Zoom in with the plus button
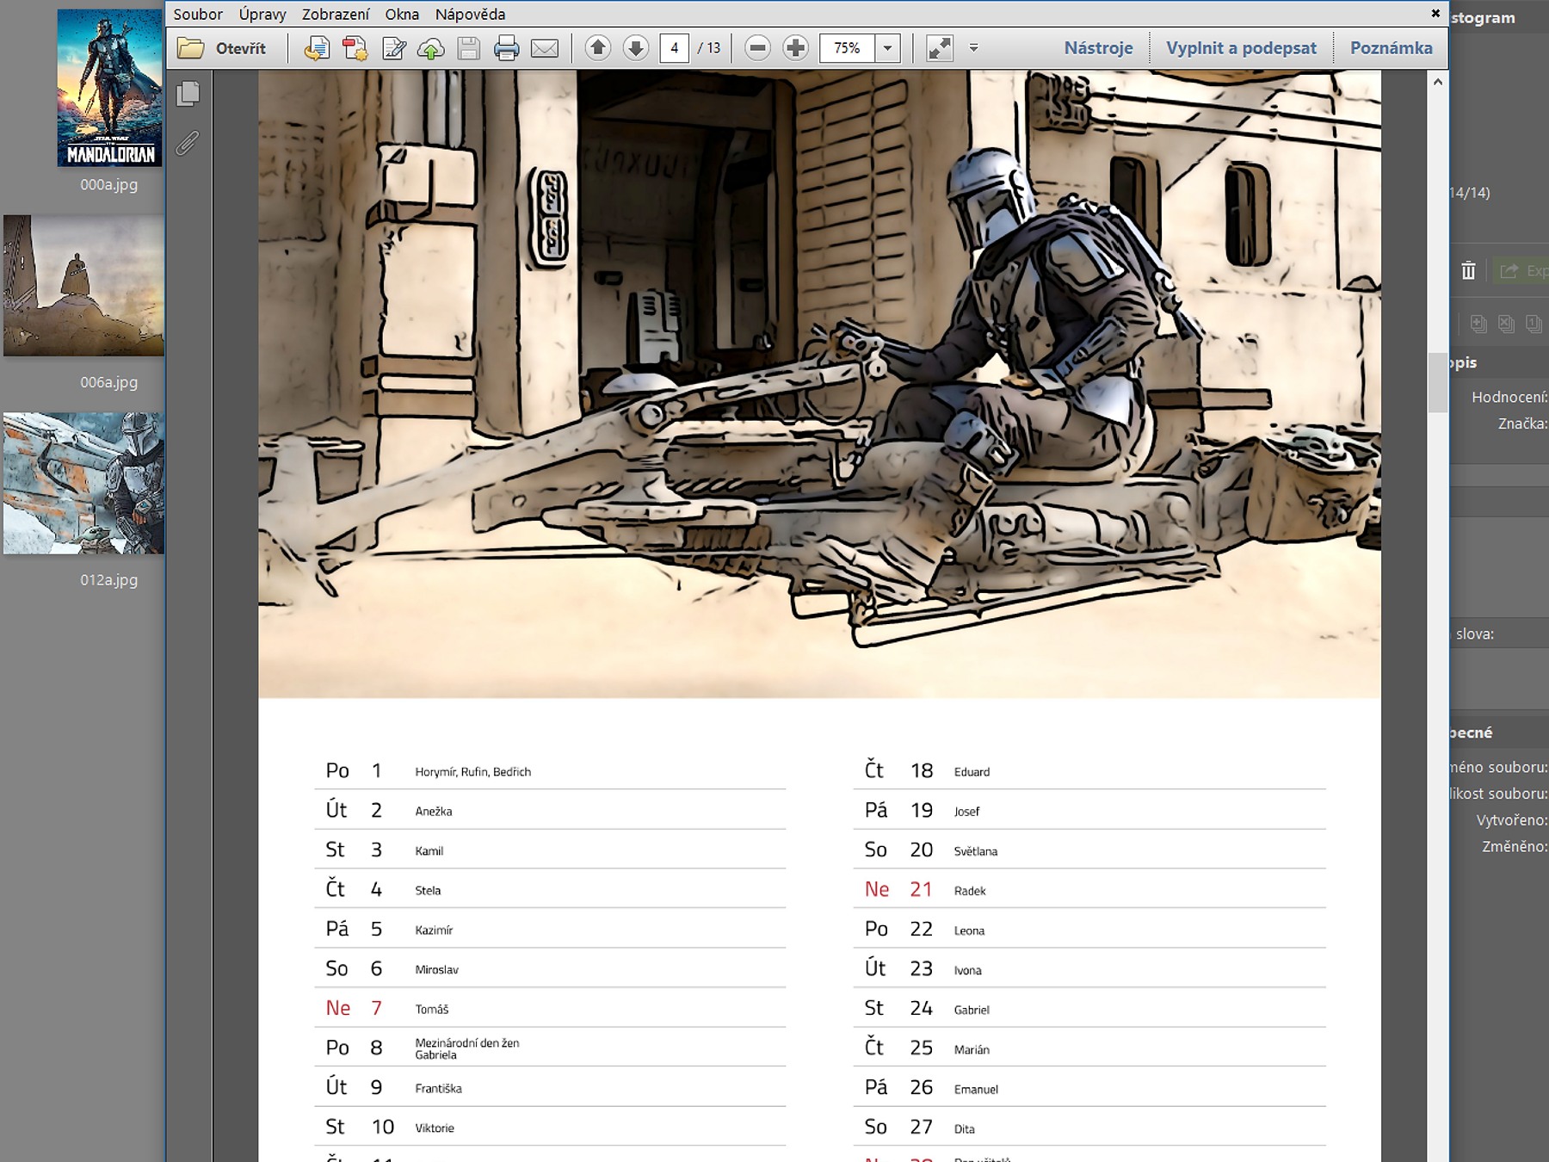The image size is (1549, 1162). pyautogui.click(x=795, y=48)
